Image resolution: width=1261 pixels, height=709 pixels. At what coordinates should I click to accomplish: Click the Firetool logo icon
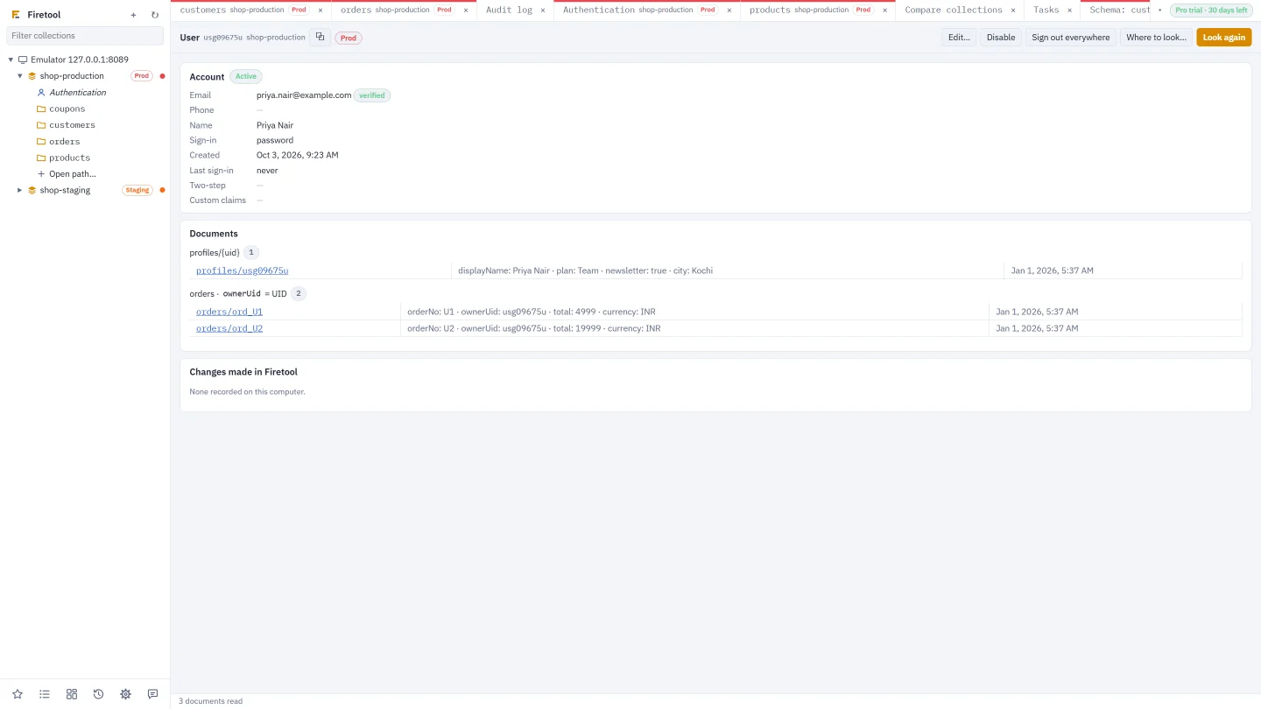tap(16, 15)
